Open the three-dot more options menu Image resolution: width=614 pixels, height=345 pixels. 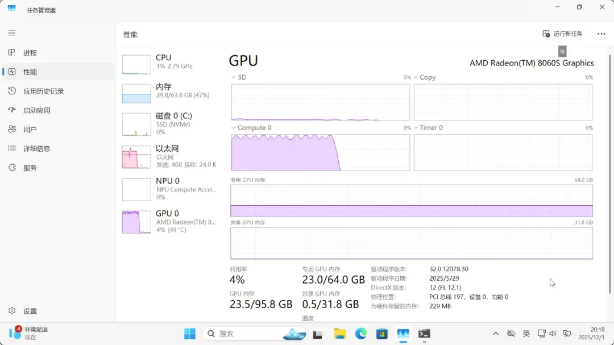point(601,34)
